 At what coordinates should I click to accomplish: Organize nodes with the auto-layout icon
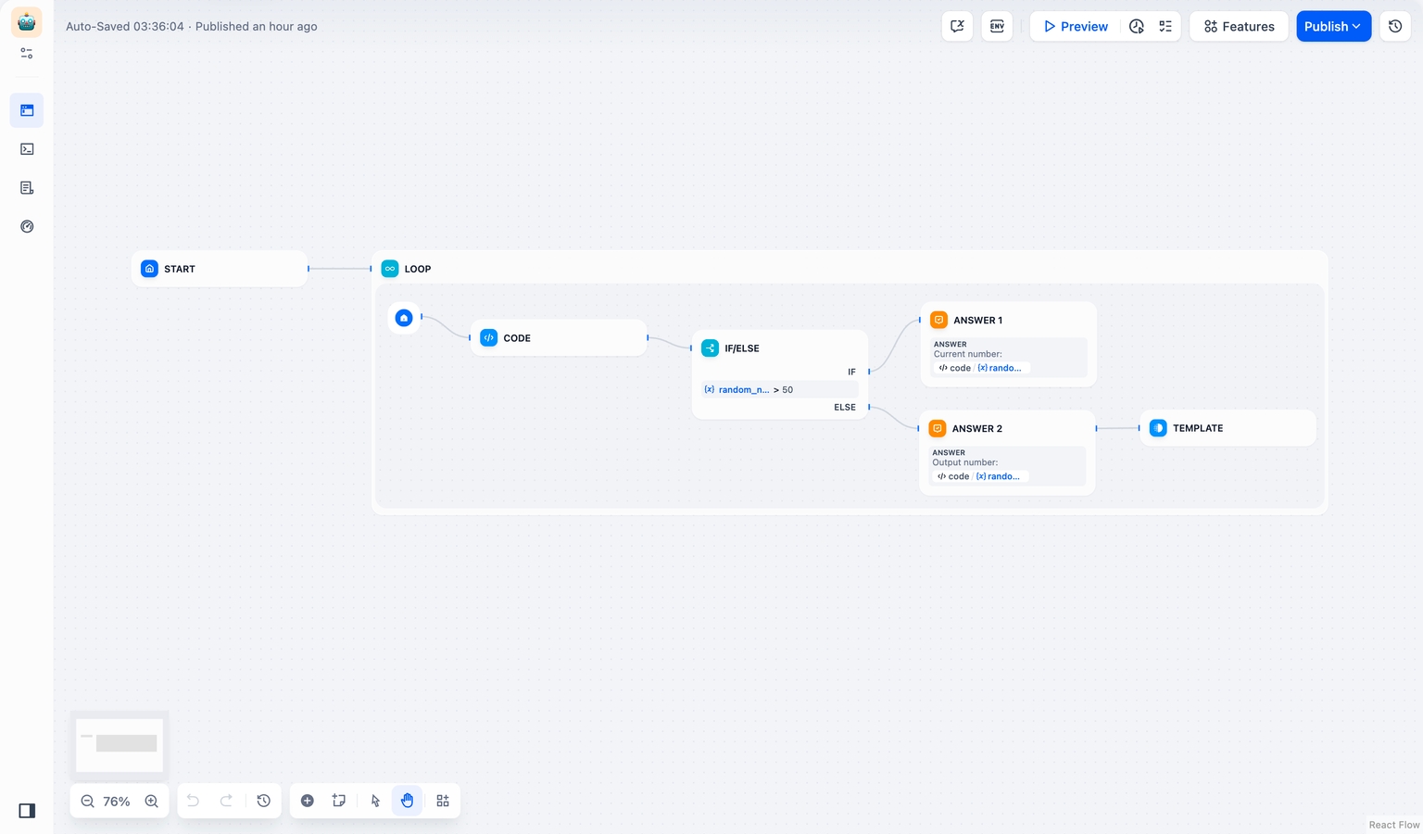point(442,801)
